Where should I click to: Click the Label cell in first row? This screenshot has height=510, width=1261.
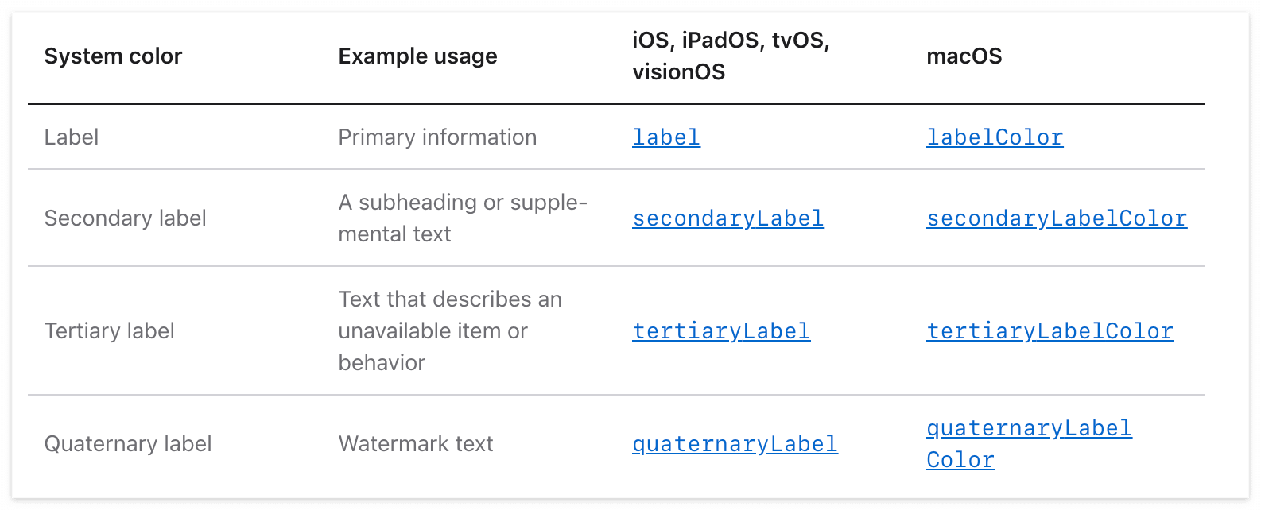pyautogui.click(x=72, y=137)
